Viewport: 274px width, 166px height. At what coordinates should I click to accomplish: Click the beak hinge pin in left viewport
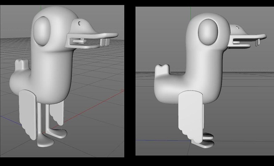[x=82, y=40]
